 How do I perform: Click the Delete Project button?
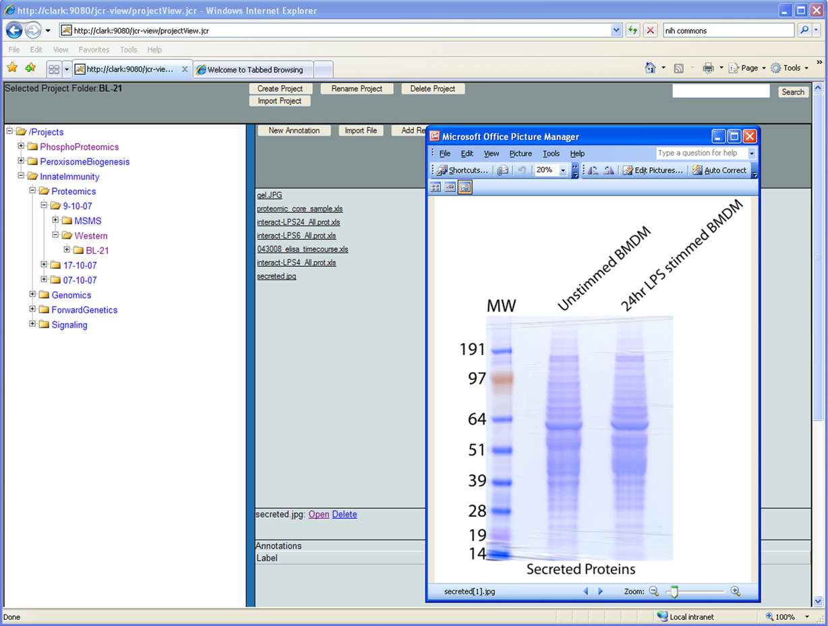pos(433,88)
